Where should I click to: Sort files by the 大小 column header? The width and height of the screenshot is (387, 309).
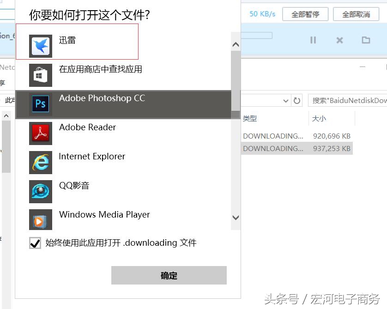click(320, 118)
